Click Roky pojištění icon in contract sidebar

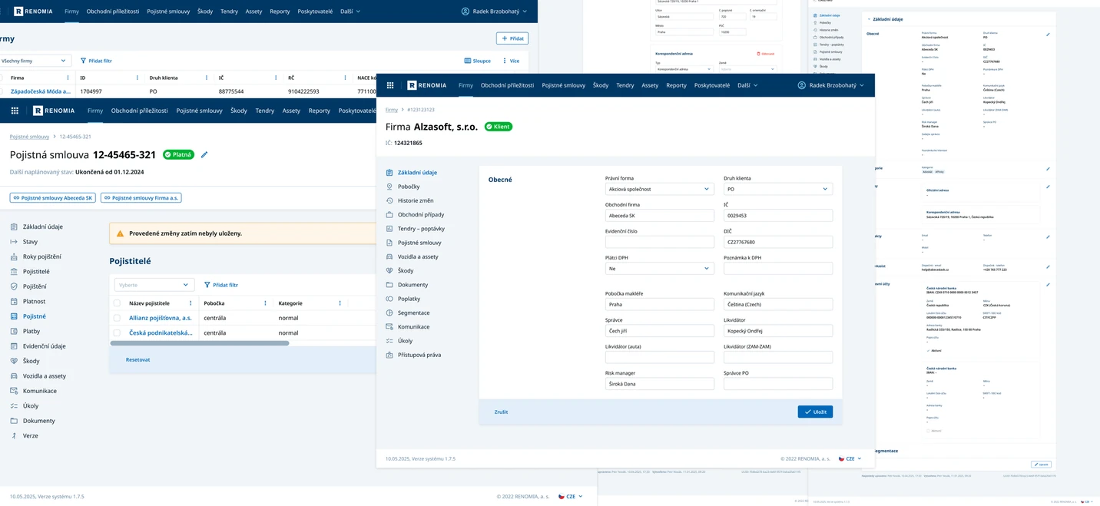[14, 256]
